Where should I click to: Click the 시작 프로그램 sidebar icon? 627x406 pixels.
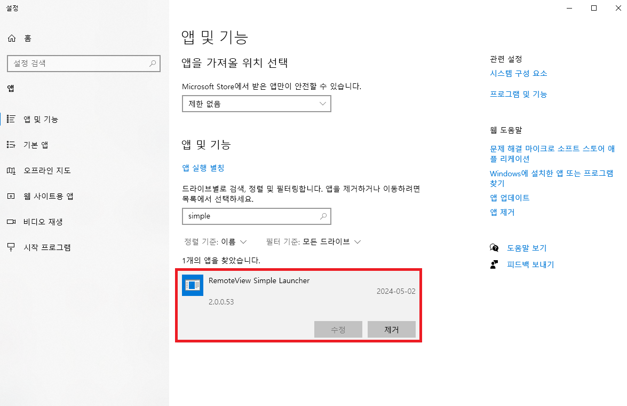coord(12,247)
